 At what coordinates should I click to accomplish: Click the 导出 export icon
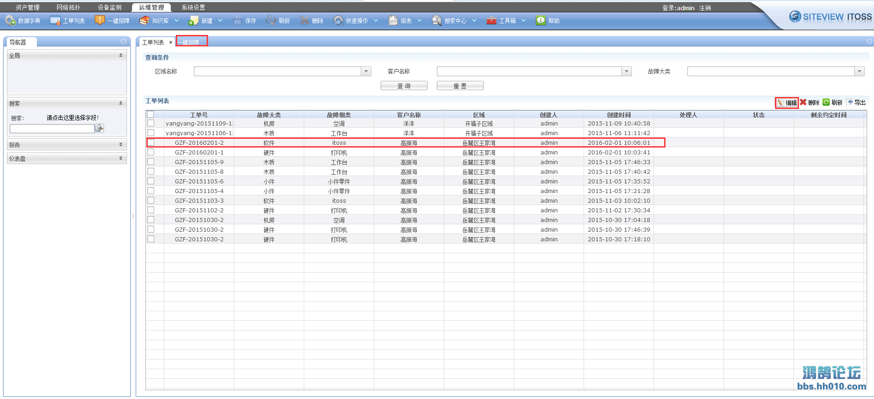point(850,102)
